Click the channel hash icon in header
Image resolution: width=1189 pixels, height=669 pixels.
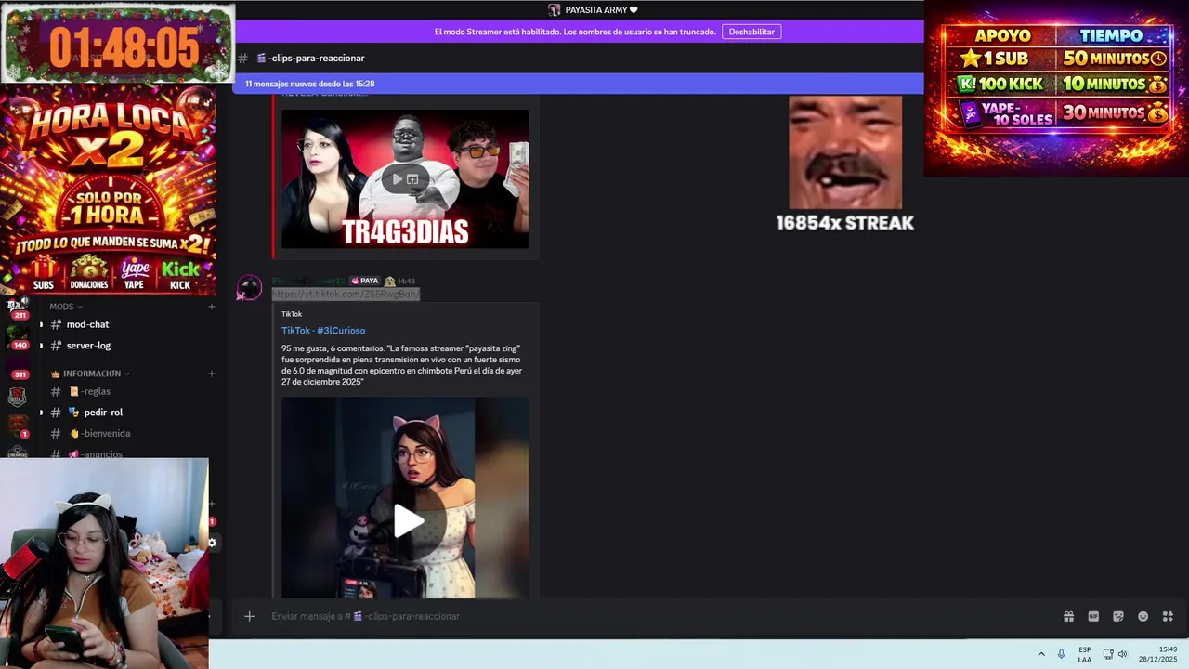click(x=243, y=58)
